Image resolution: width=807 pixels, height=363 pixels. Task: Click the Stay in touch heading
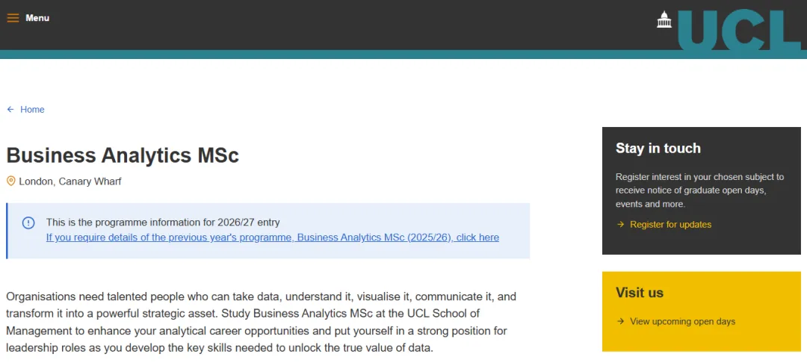(x=658, y=149)
